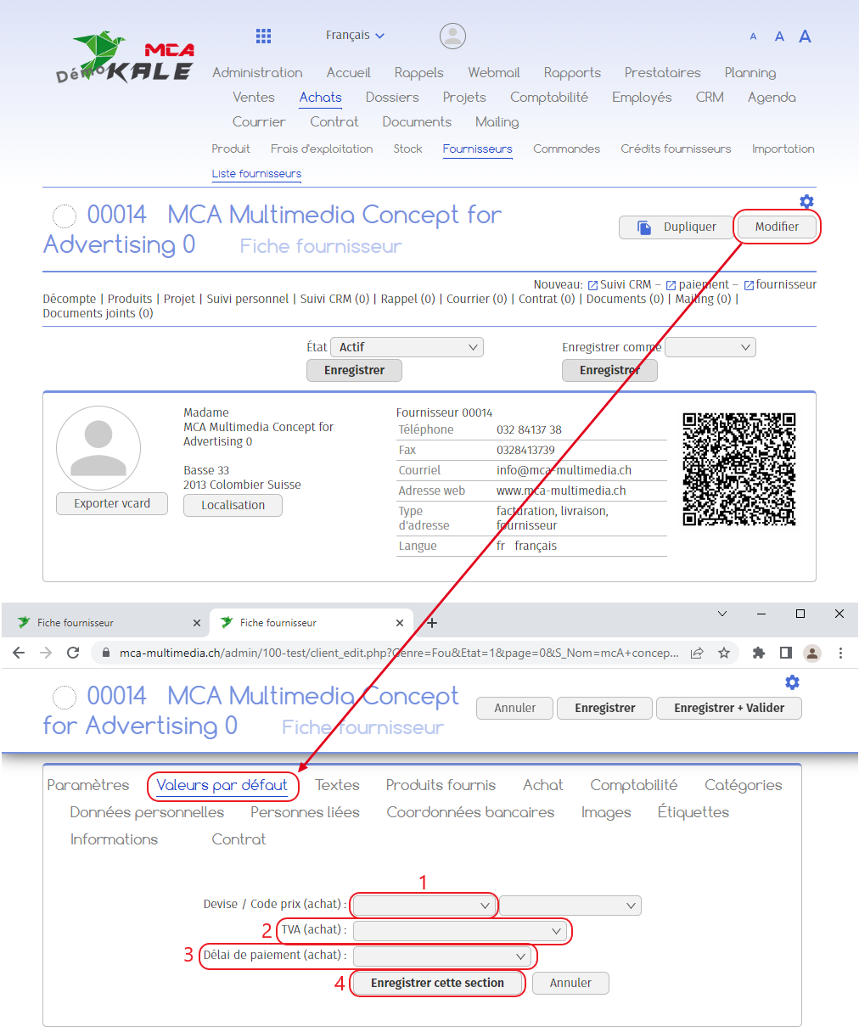Select the smallest font size A
Viewport: 859px width, 1032px height.
(753, 36)
